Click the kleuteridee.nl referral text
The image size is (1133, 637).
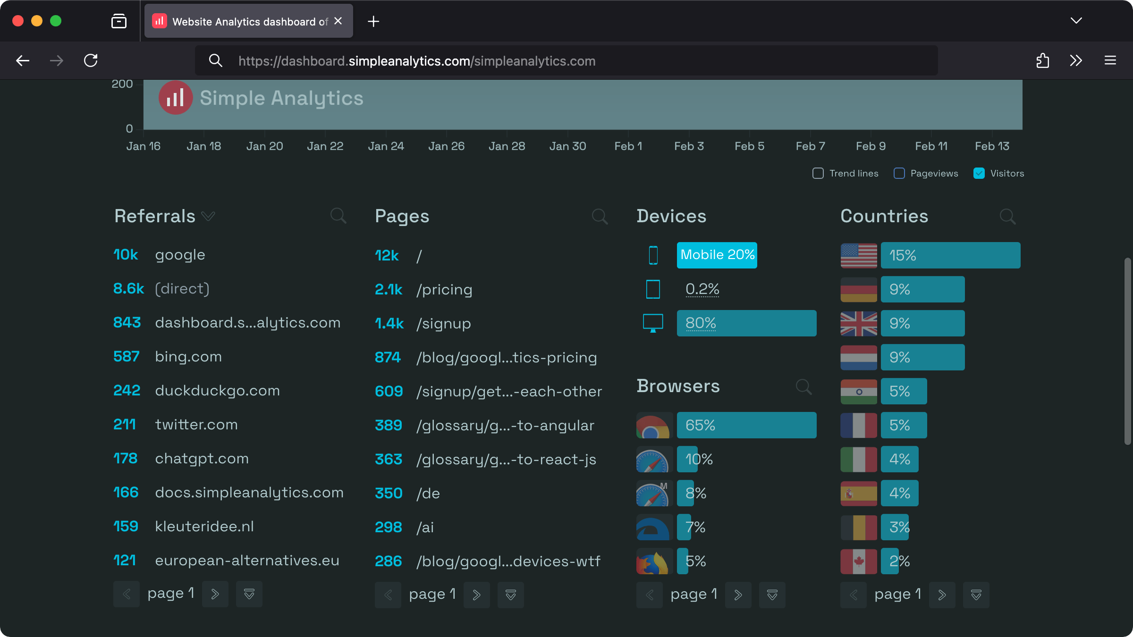click(204, 527)
